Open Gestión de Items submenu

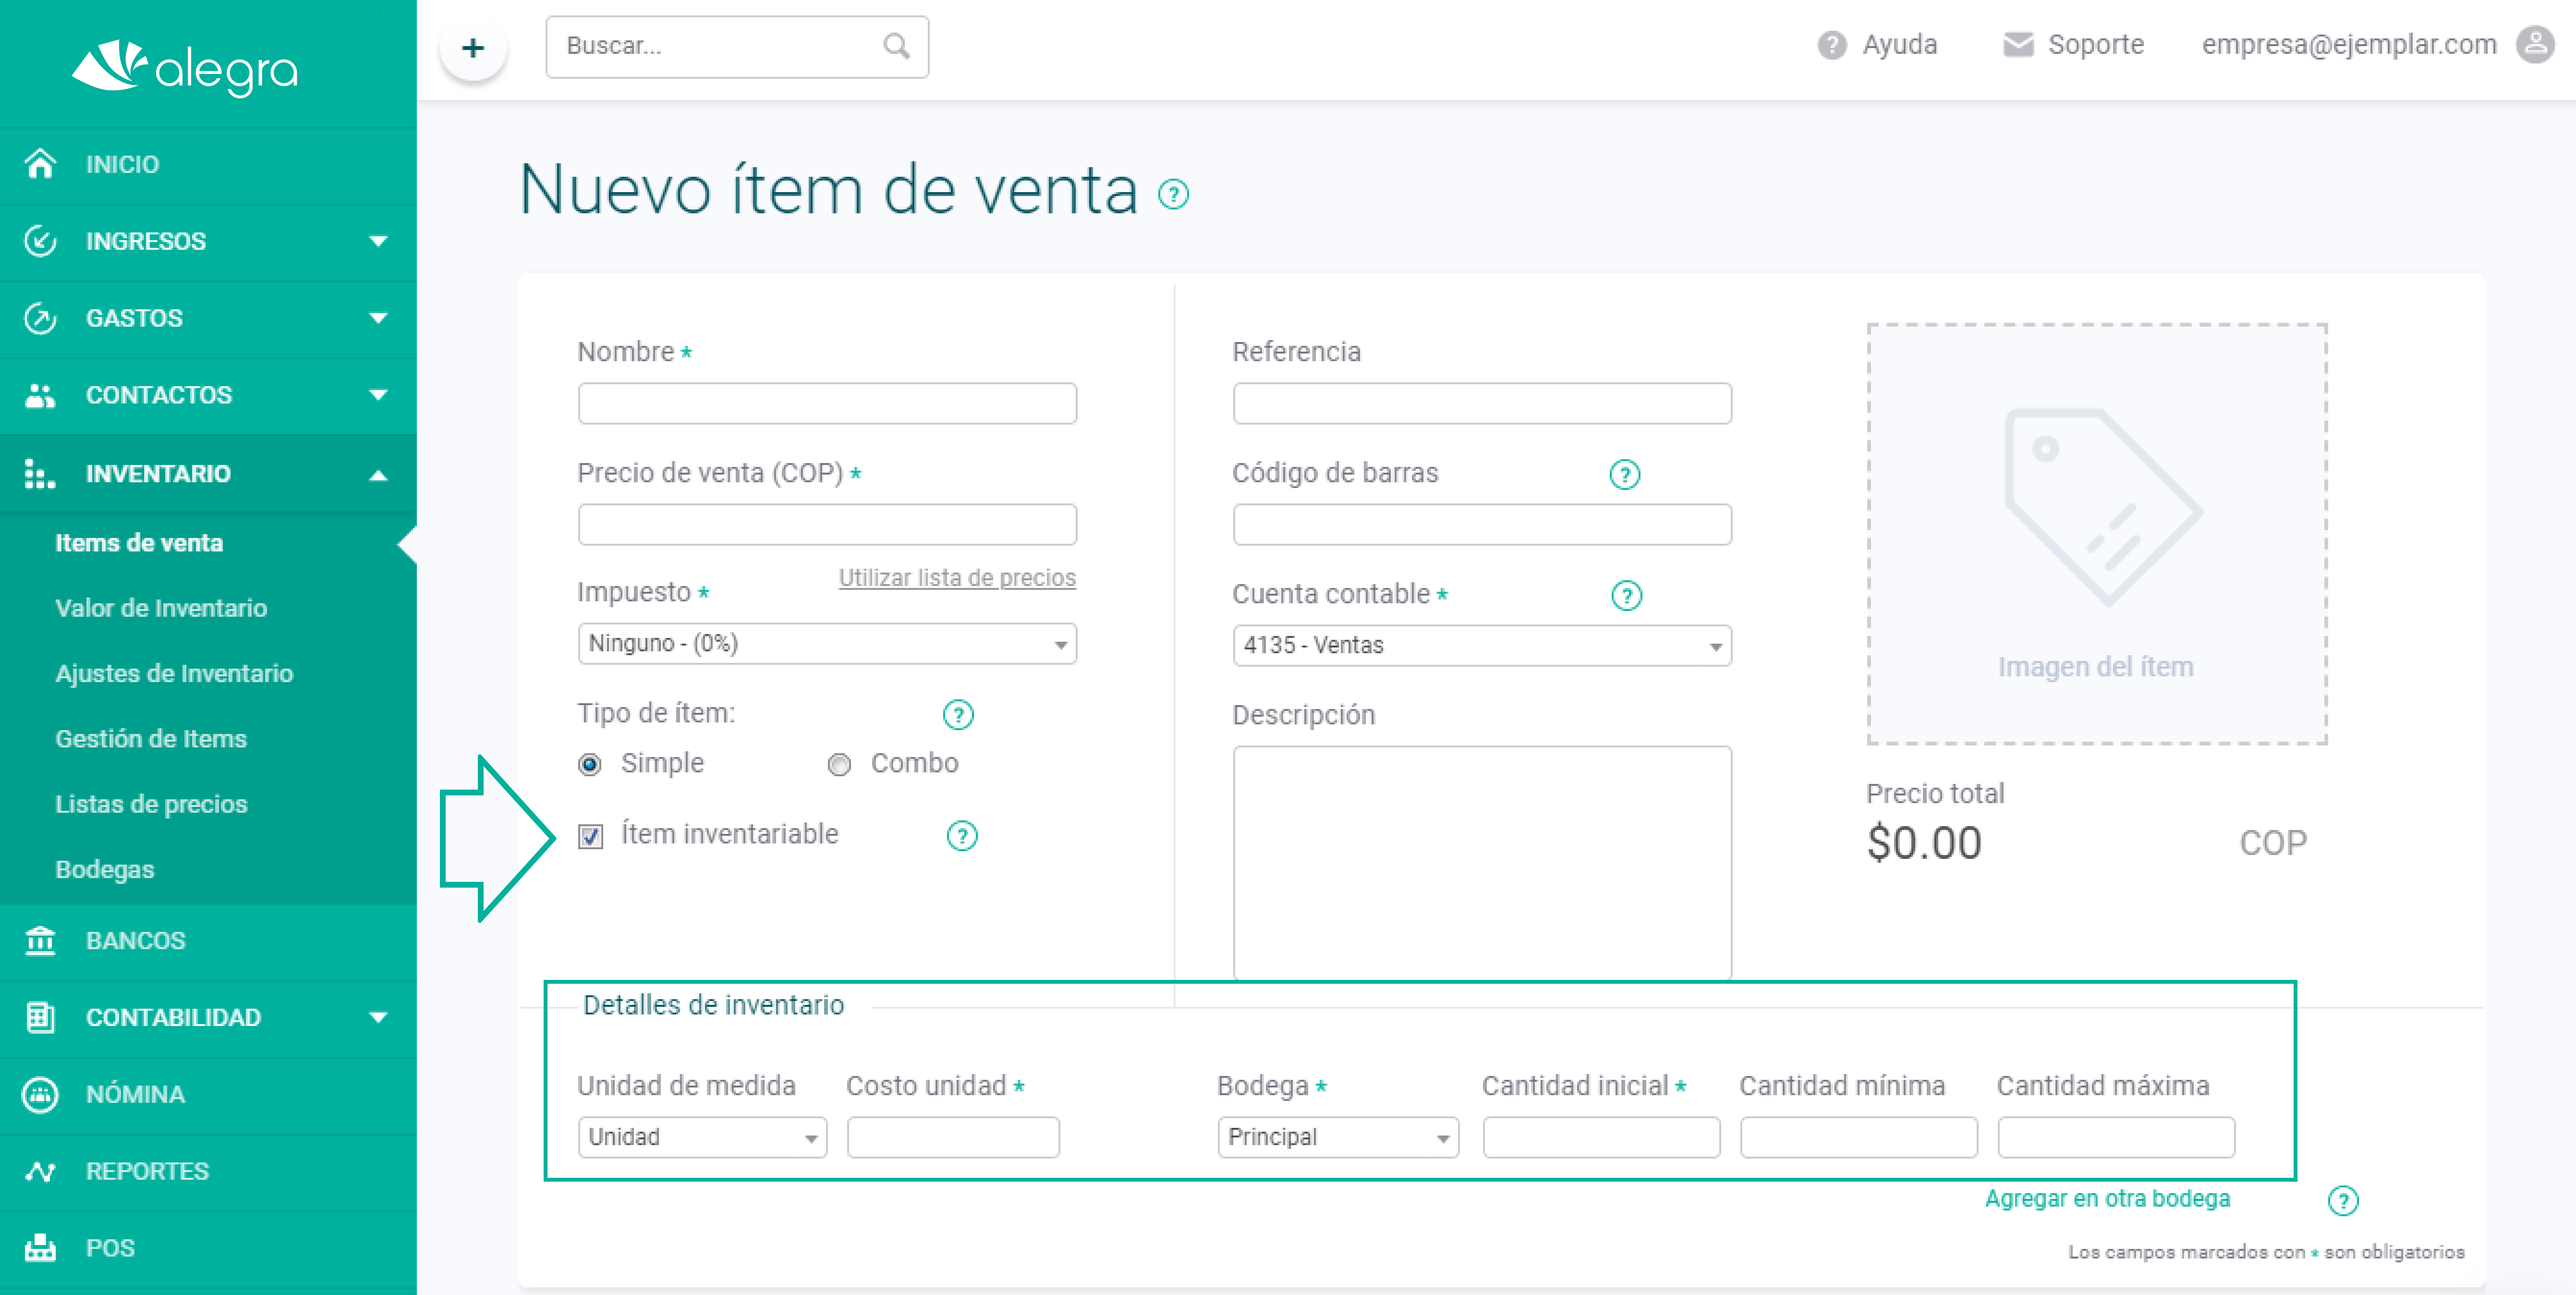151,739
